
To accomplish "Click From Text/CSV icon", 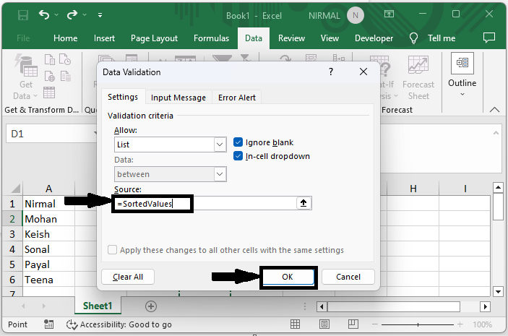I will 50,60.
